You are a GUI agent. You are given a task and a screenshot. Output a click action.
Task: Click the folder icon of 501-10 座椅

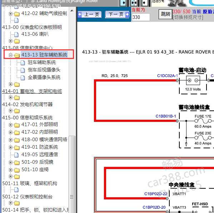(x=17, y=170)
